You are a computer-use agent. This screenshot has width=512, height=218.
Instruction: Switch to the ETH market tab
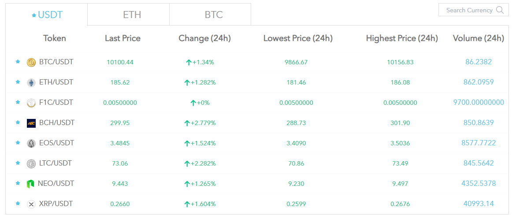132,15
